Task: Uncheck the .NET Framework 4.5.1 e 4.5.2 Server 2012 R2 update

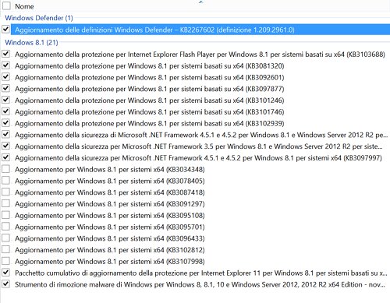Action: click(6, 134)
